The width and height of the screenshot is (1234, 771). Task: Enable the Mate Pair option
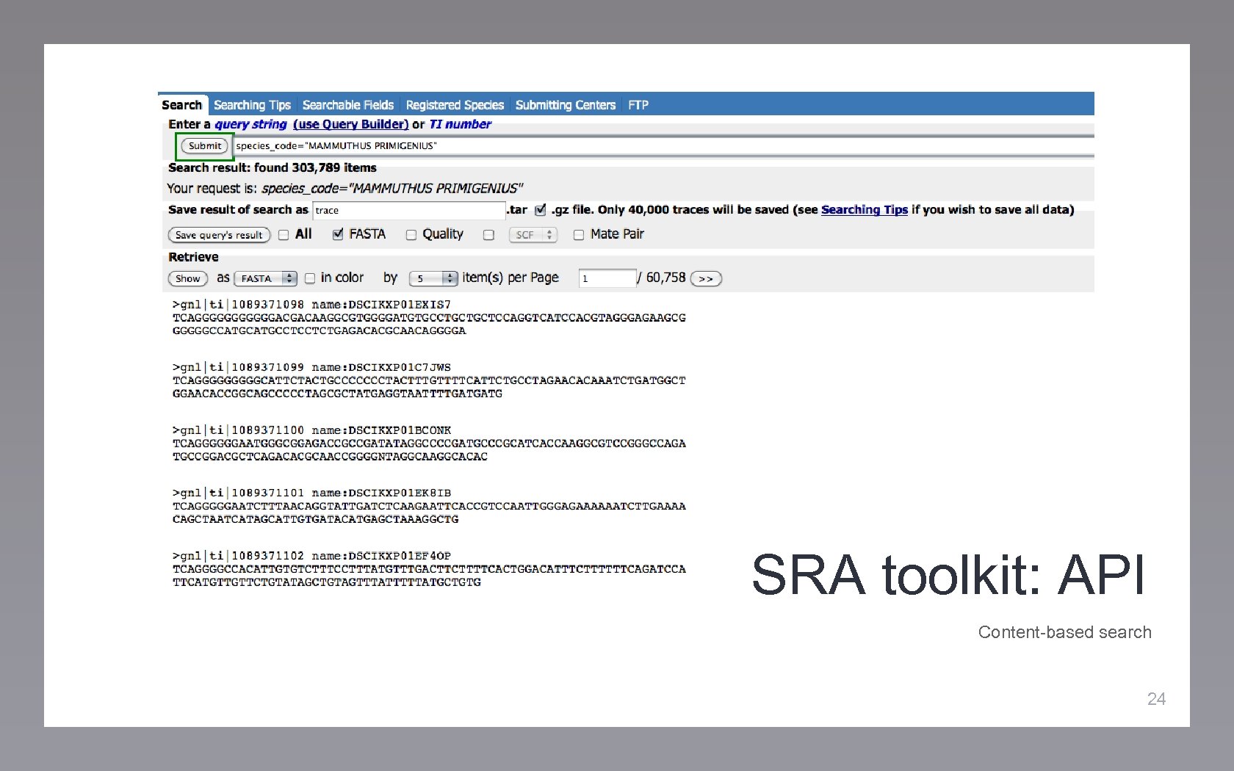[x=579, y=234]
